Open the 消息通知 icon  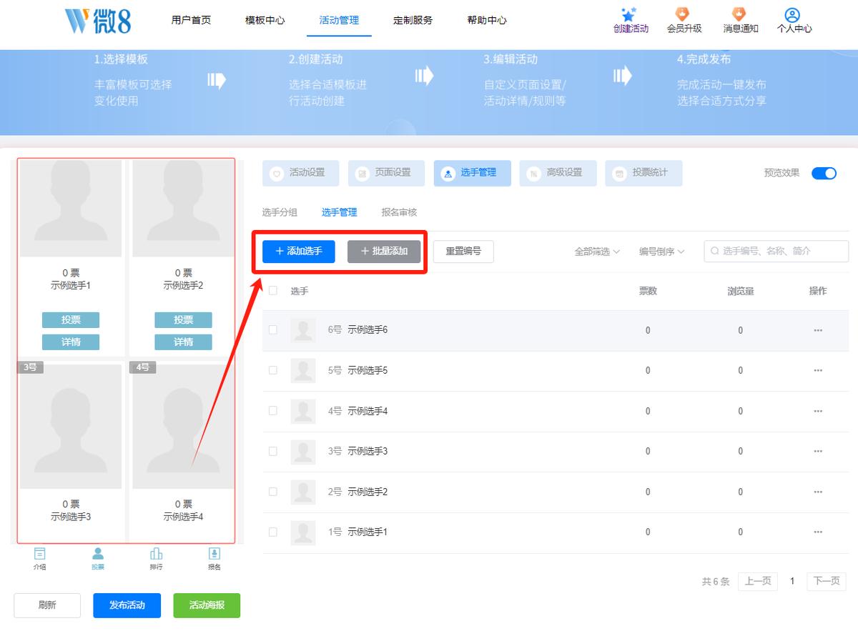(739, 14)
